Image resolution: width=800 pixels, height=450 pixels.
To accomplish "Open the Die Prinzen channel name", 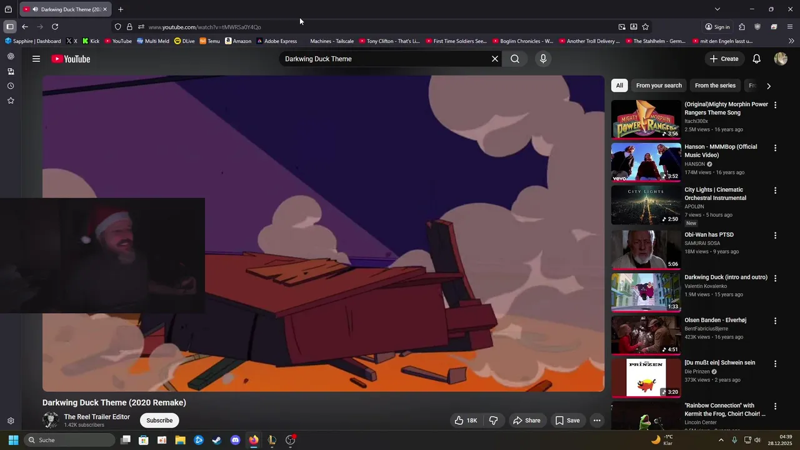I will pyautogui.click(x=697, y=371).
